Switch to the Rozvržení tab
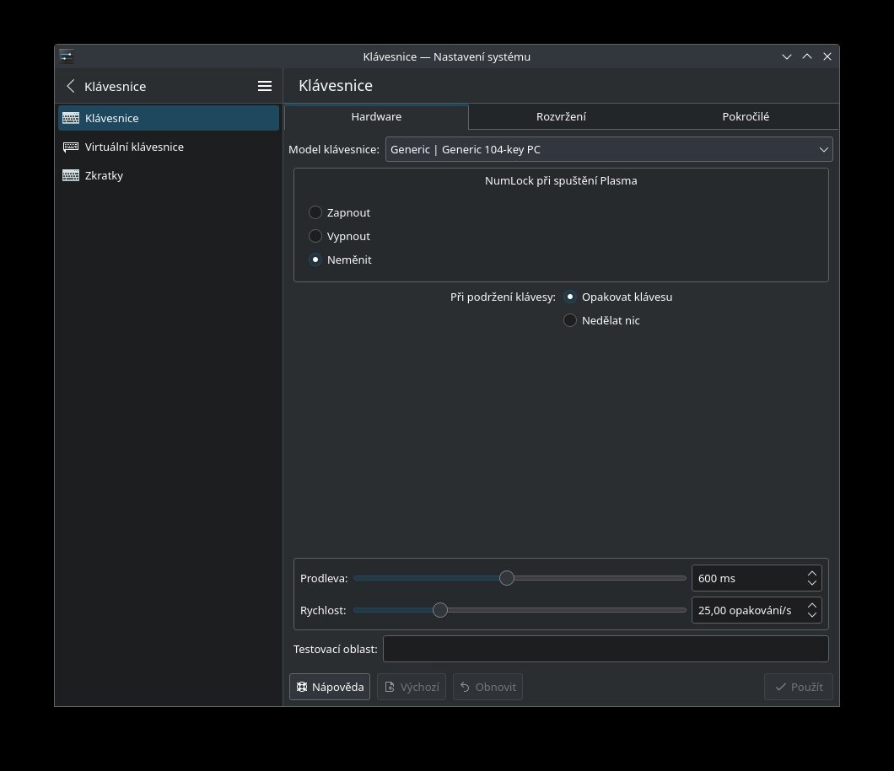 561,116
